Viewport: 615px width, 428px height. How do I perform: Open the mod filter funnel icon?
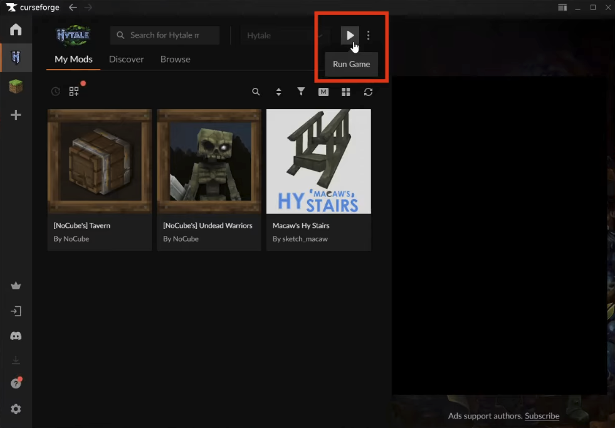point(301,92)
